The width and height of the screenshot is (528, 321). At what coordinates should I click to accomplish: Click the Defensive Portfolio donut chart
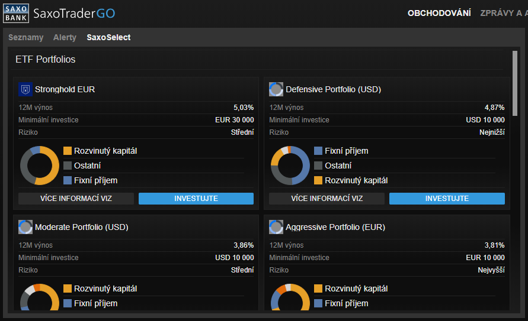[290, 166]
